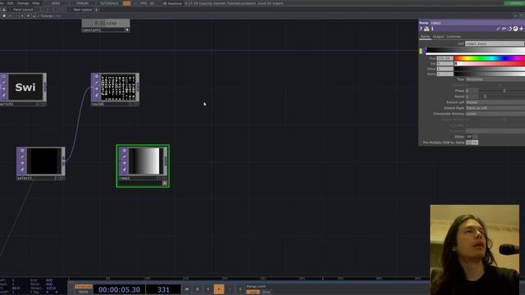Step back one frame with minus button

[230, 289]
